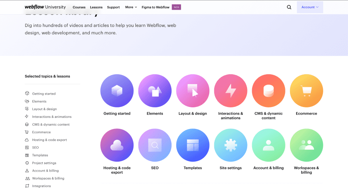Select Integrations link in sidebar list

(41, 186)
